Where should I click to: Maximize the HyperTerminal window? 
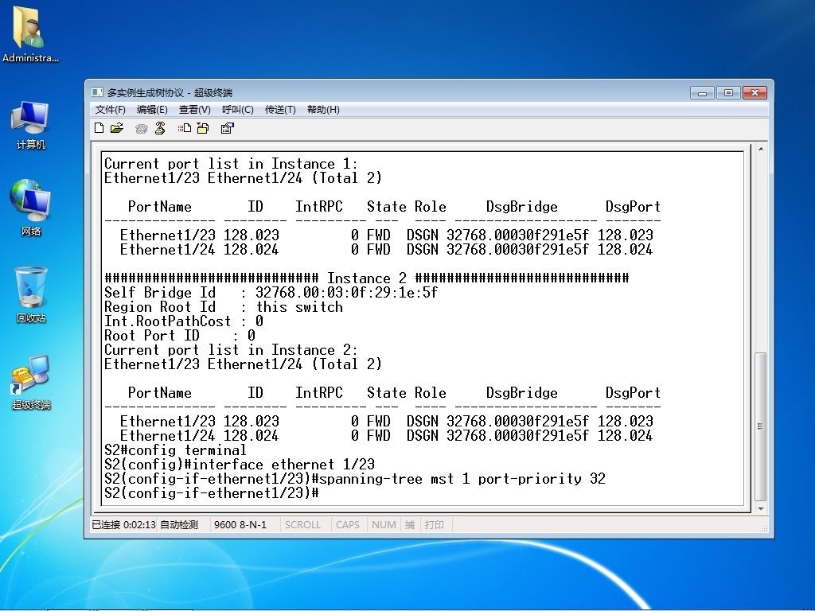(728, 92)
